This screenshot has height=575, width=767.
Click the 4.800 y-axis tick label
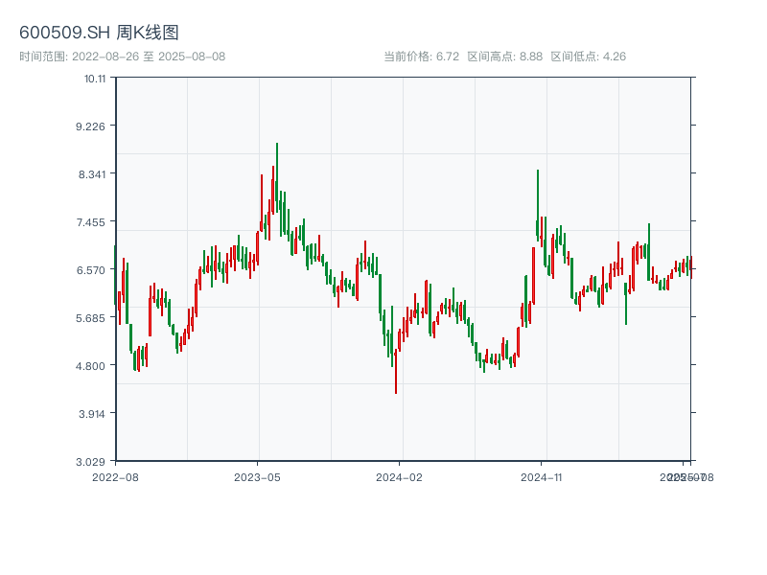(x=92, y=366)
